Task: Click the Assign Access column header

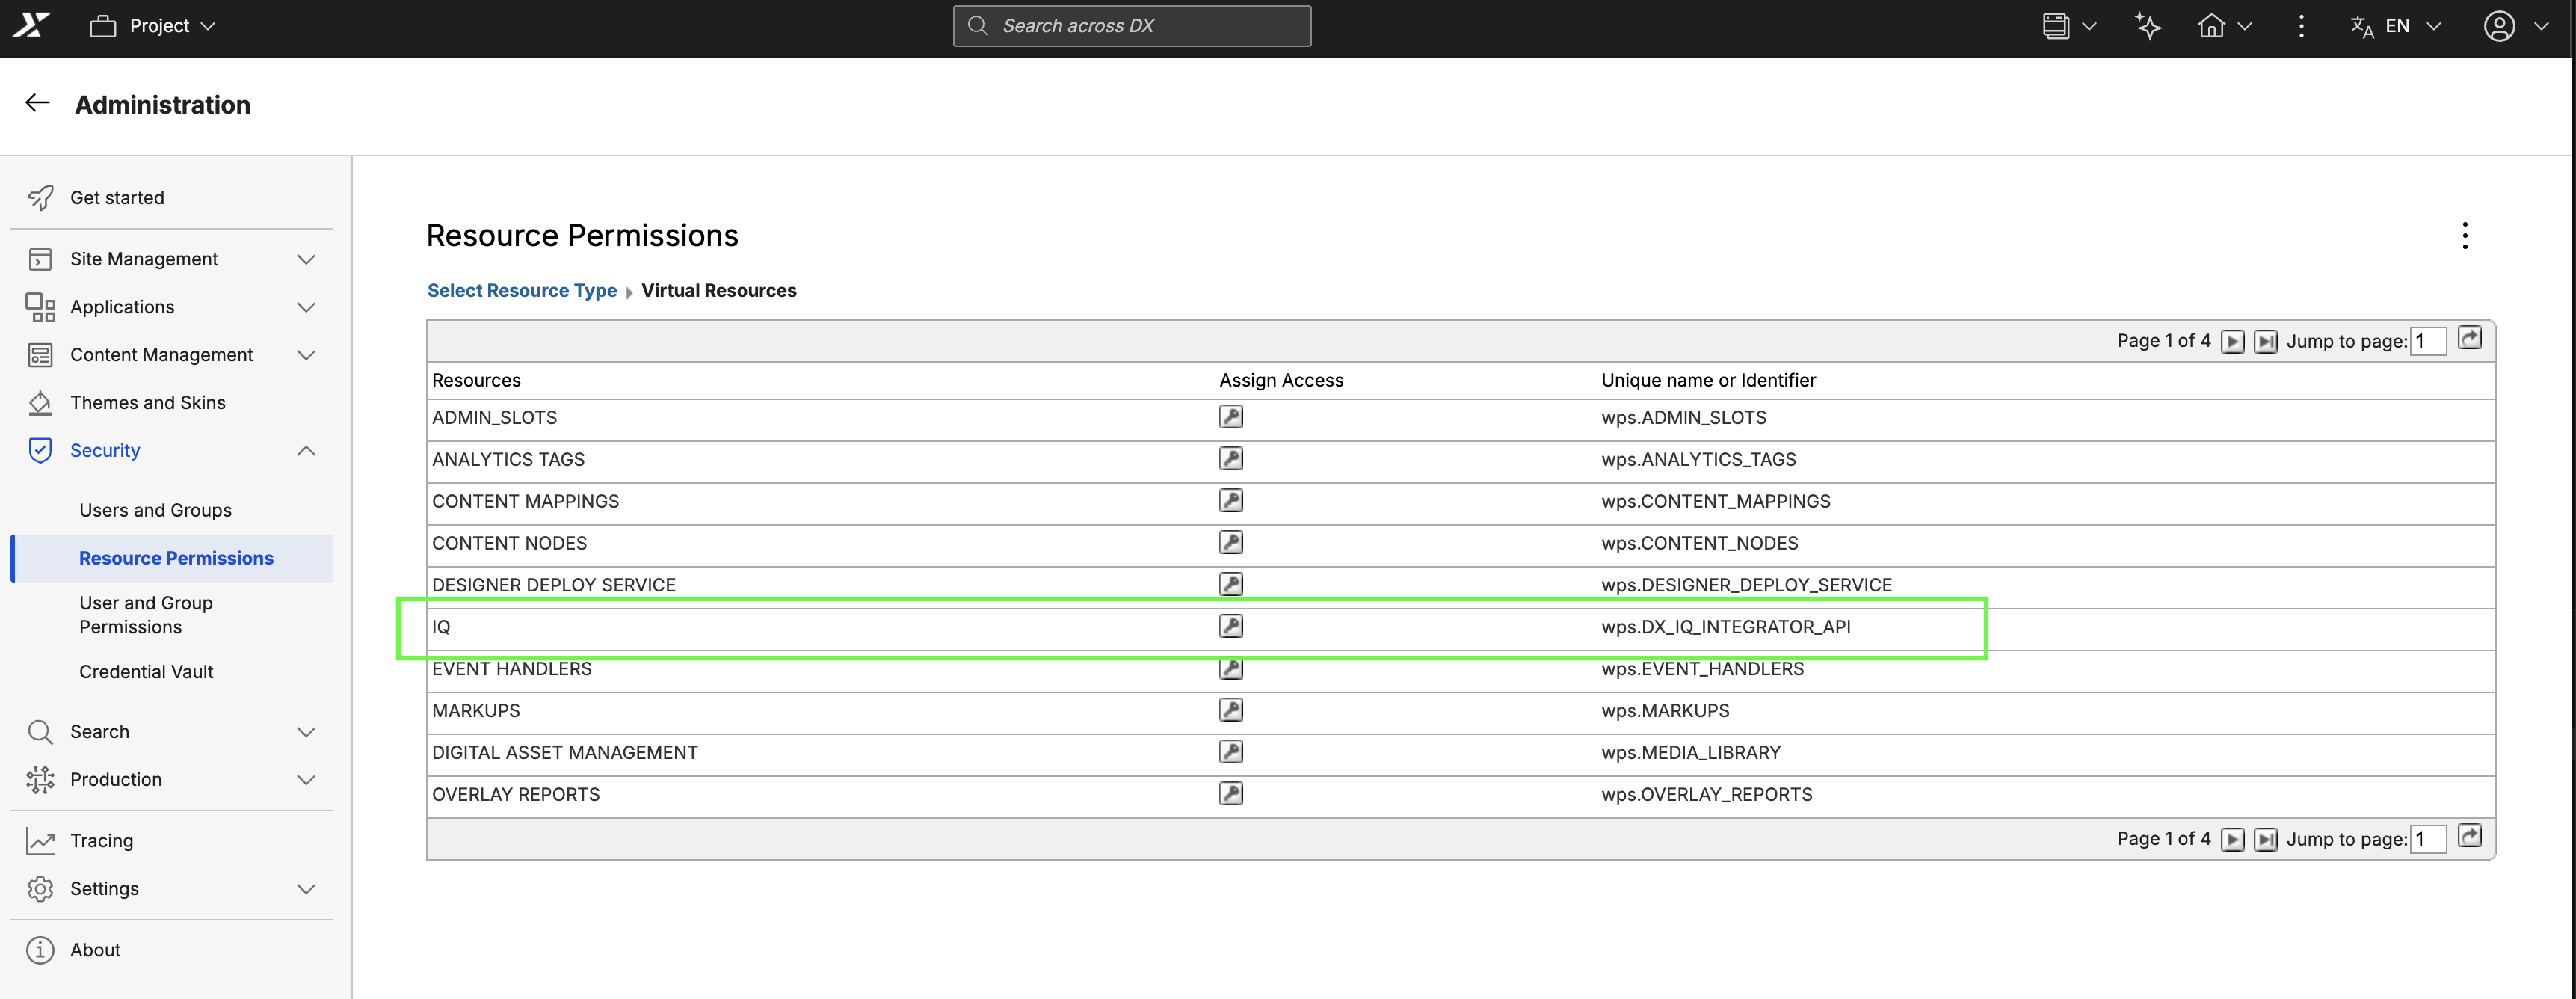Action: click(x=1281, y=380)
